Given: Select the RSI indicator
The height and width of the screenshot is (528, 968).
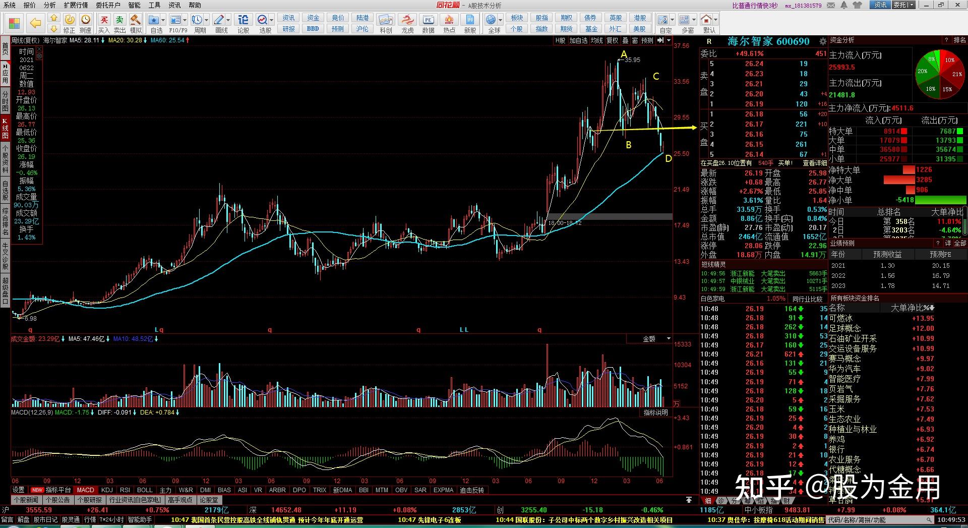Looking at the screenshot, I should pos(125,490).
